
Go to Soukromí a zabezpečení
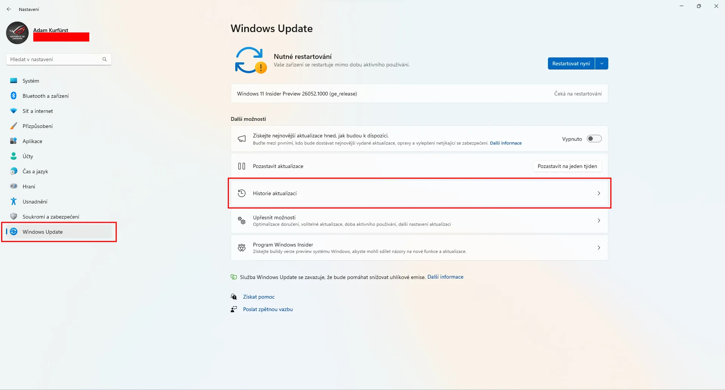tap(59, 217)
